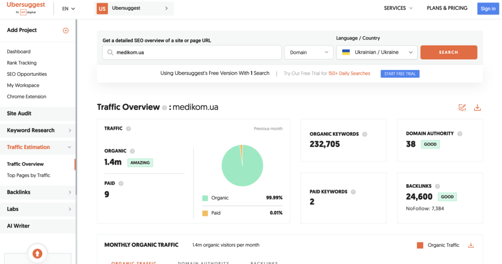502x264 pixels.
Task: Click the plus icon beside Add Project
Action: 66,30
